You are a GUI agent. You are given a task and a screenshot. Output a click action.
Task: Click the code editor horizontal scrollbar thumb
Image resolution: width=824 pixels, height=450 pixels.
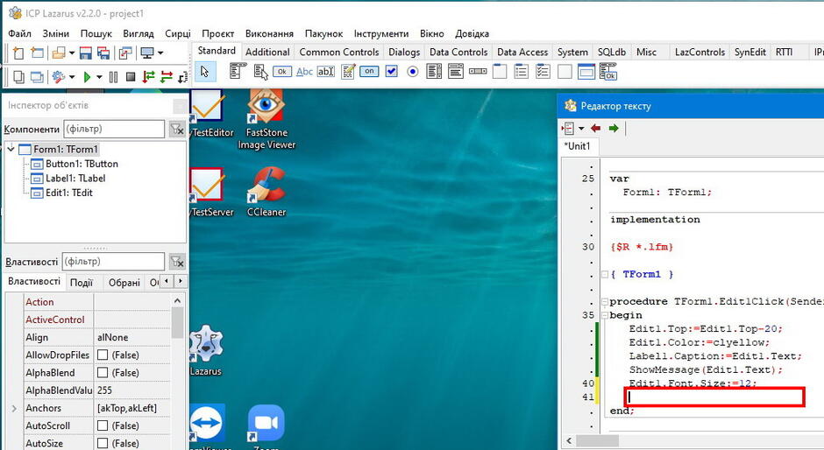tap(598, 440)
